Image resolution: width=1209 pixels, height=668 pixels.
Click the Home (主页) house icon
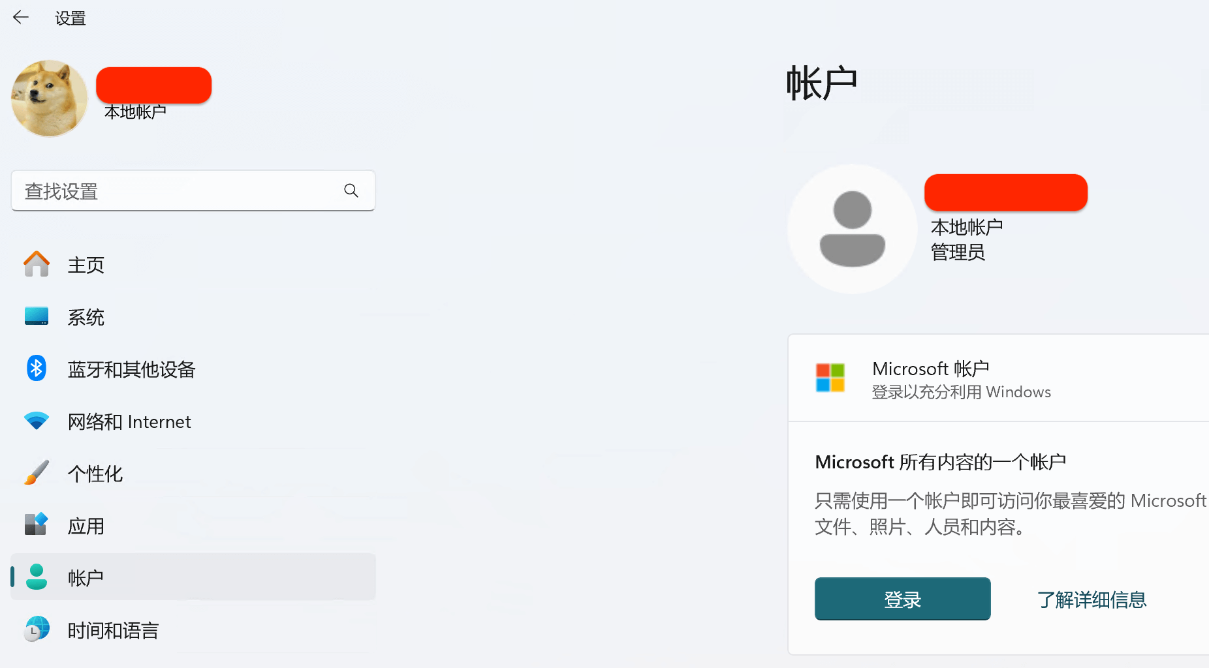click(37, 264)
